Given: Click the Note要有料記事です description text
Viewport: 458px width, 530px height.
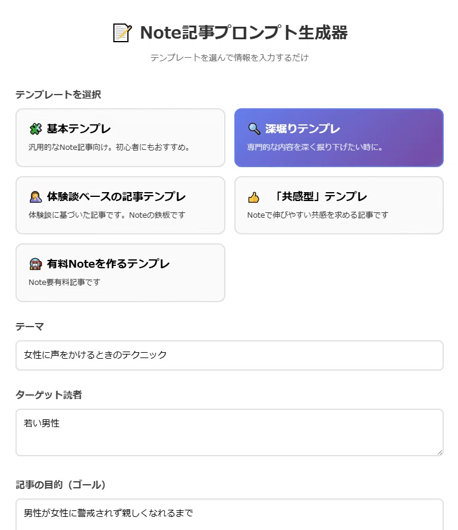Looking at the screenshot, I should (x=65, y=282).
